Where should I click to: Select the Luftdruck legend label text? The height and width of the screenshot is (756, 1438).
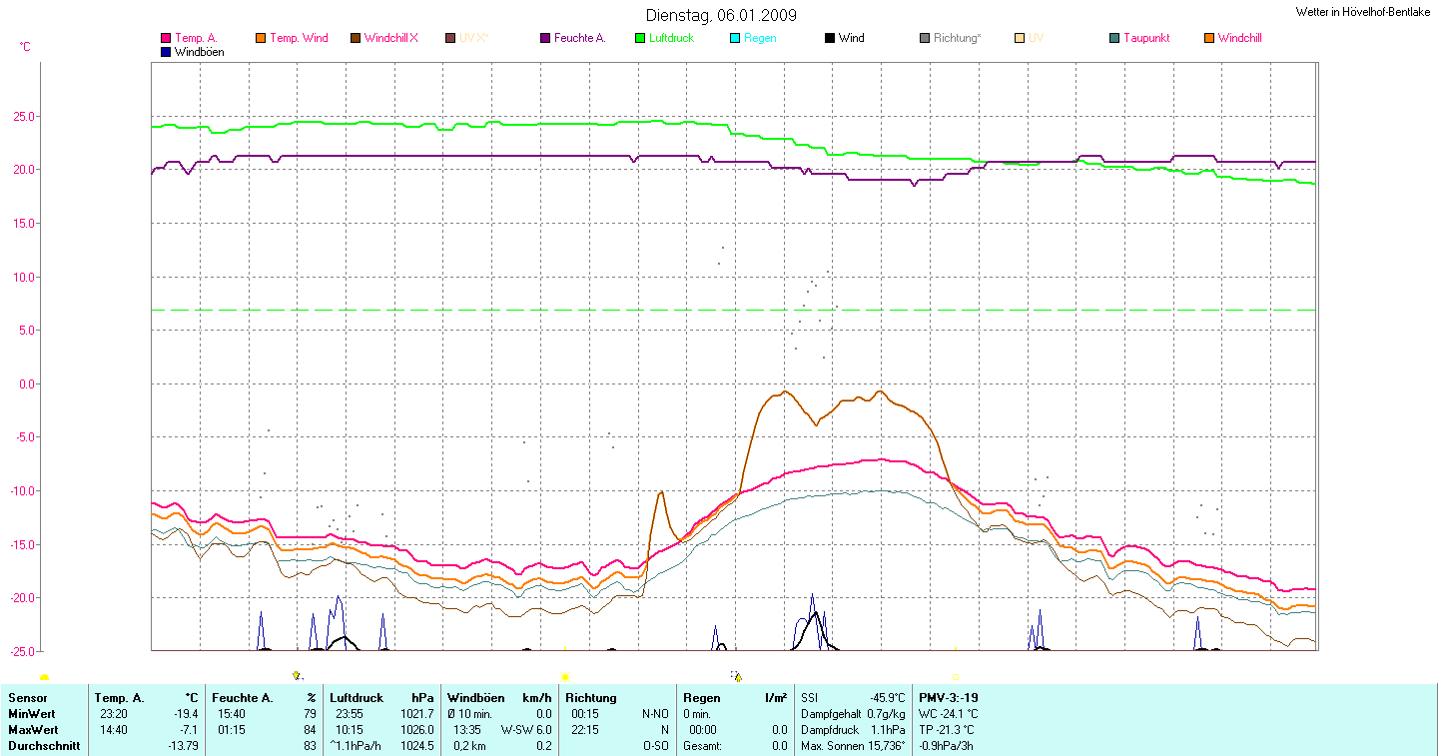672,38
